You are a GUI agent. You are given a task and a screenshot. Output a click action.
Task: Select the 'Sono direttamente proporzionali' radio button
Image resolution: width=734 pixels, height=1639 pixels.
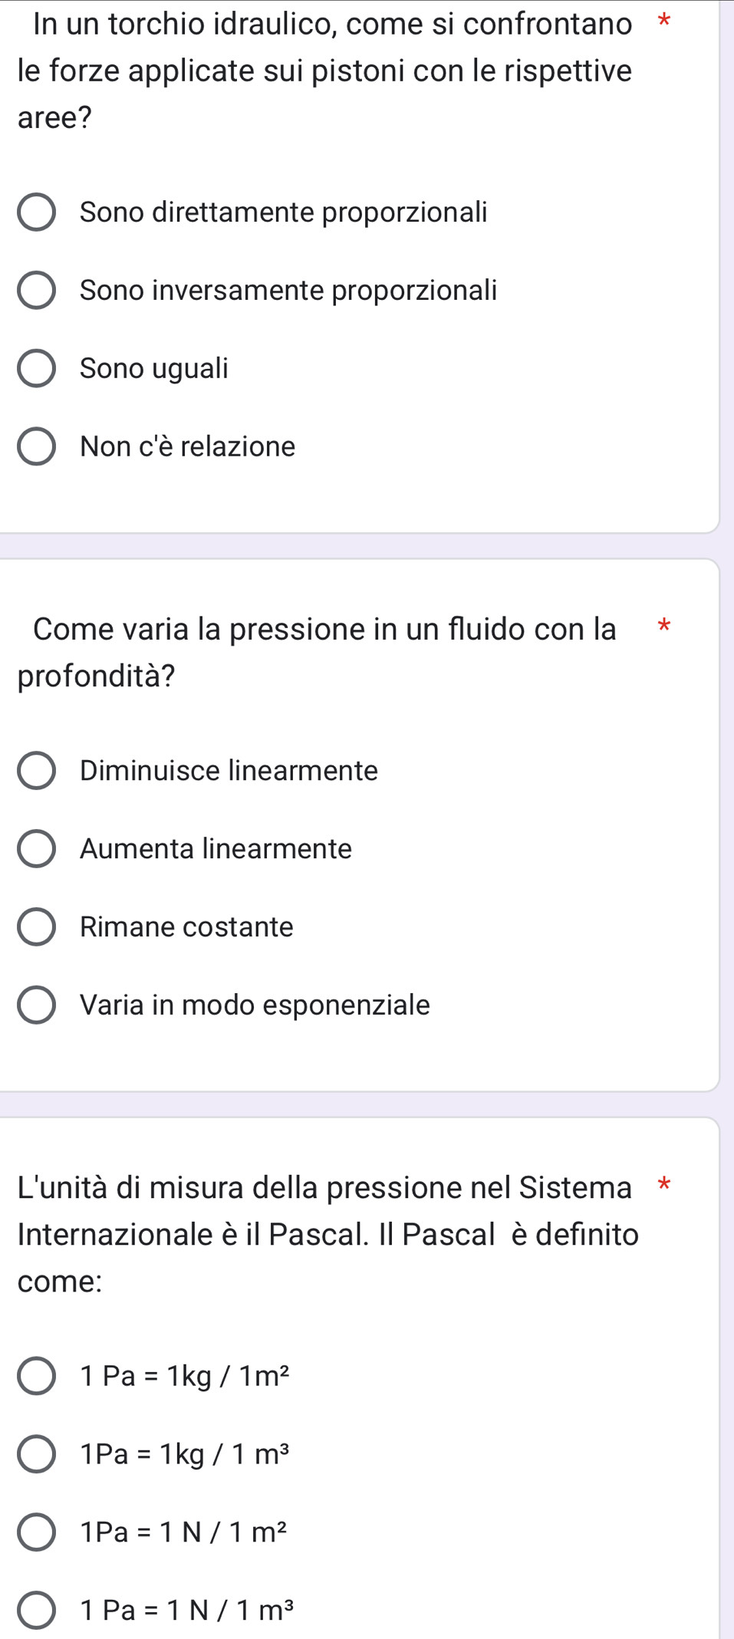[36, 212]
